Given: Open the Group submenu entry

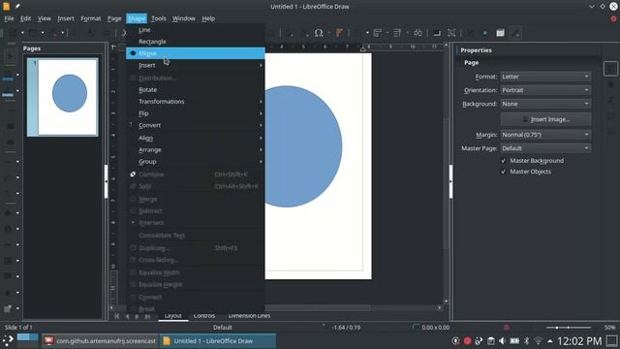Looking at the screenshot, I should (196, 162).
